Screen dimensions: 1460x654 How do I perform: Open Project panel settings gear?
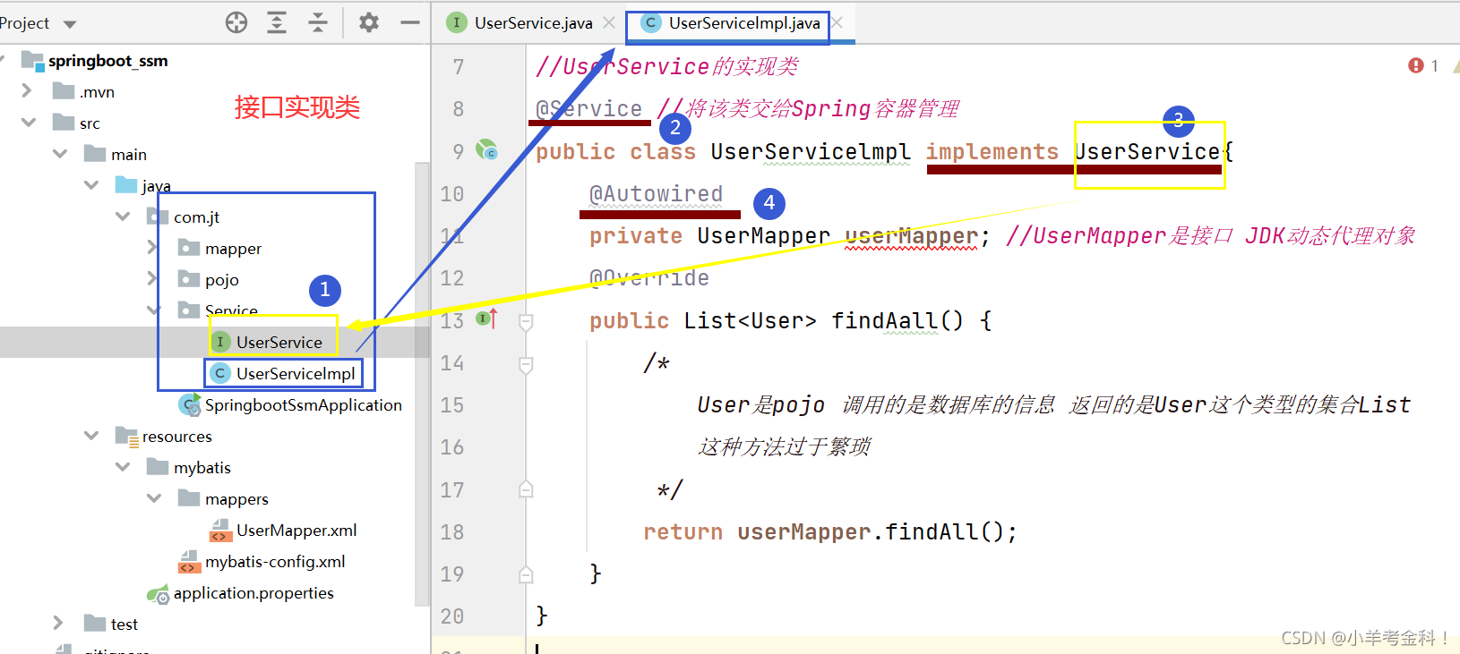click(x=369, y=23)
